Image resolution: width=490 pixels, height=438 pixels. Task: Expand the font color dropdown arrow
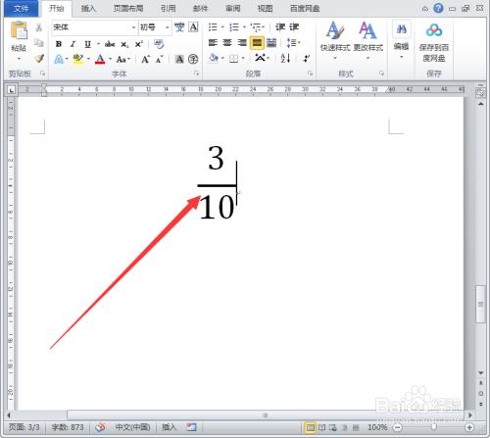pyautogui.click(x=110, y=59)
